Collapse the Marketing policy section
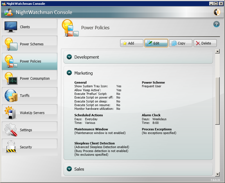Image resolution: width=225 pixels, height=183 pixels. 69,73
